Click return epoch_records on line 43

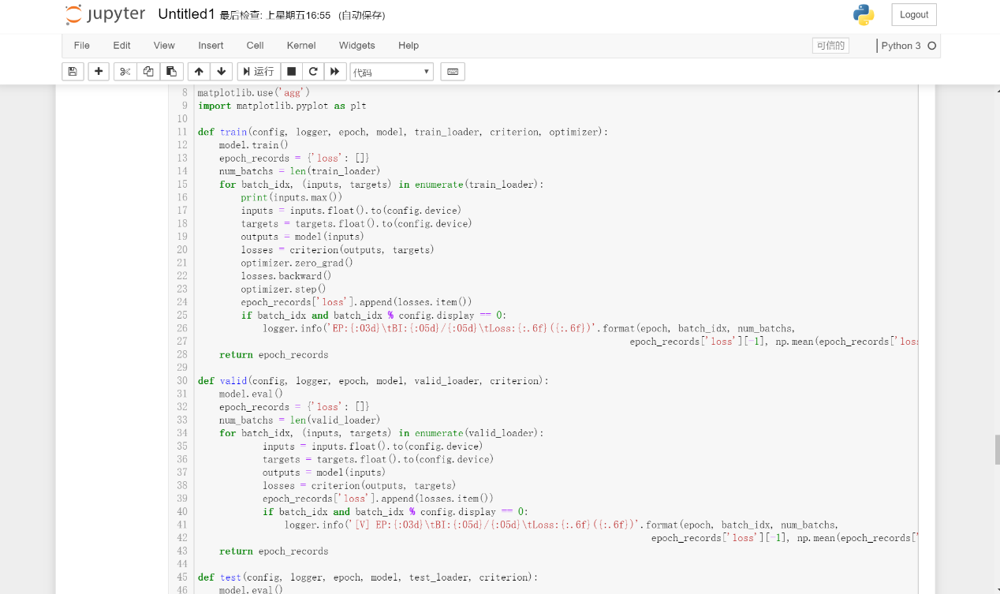(274, 551)
